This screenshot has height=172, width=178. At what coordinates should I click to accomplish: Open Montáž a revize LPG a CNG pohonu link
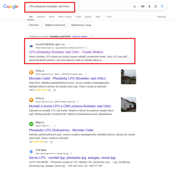70,106
